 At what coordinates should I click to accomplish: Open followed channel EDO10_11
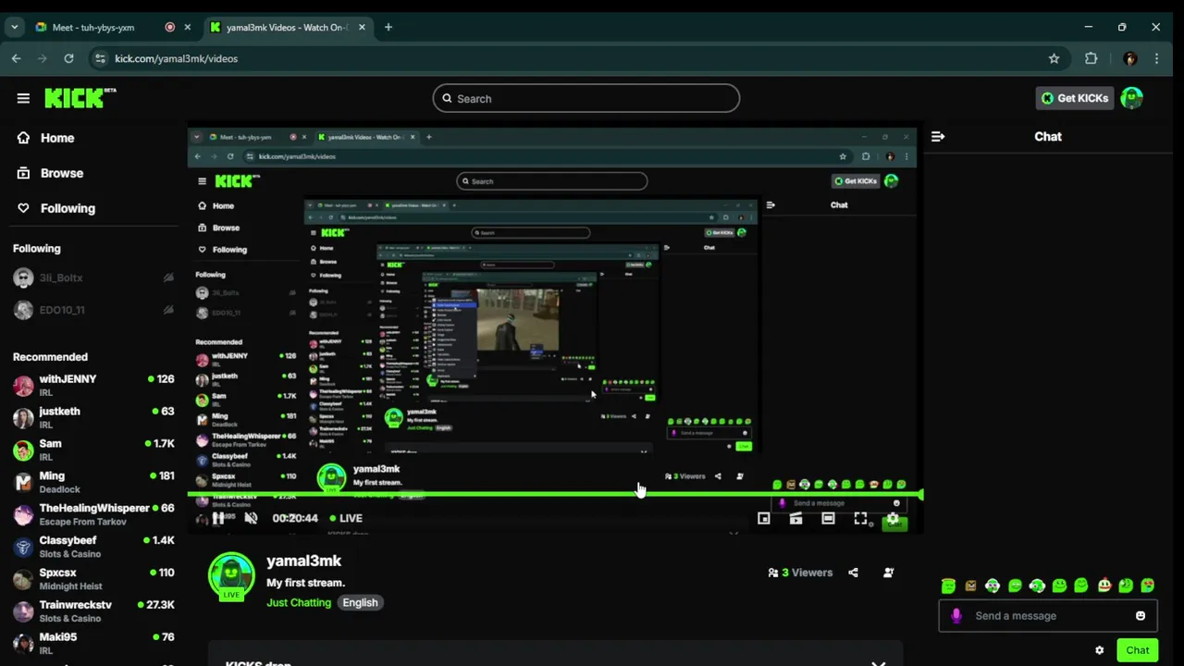[93, 310]
